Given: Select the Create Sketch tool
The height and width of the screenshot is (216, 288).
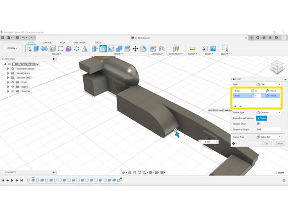Looking at the screenshot, I should tap(28, 49).
